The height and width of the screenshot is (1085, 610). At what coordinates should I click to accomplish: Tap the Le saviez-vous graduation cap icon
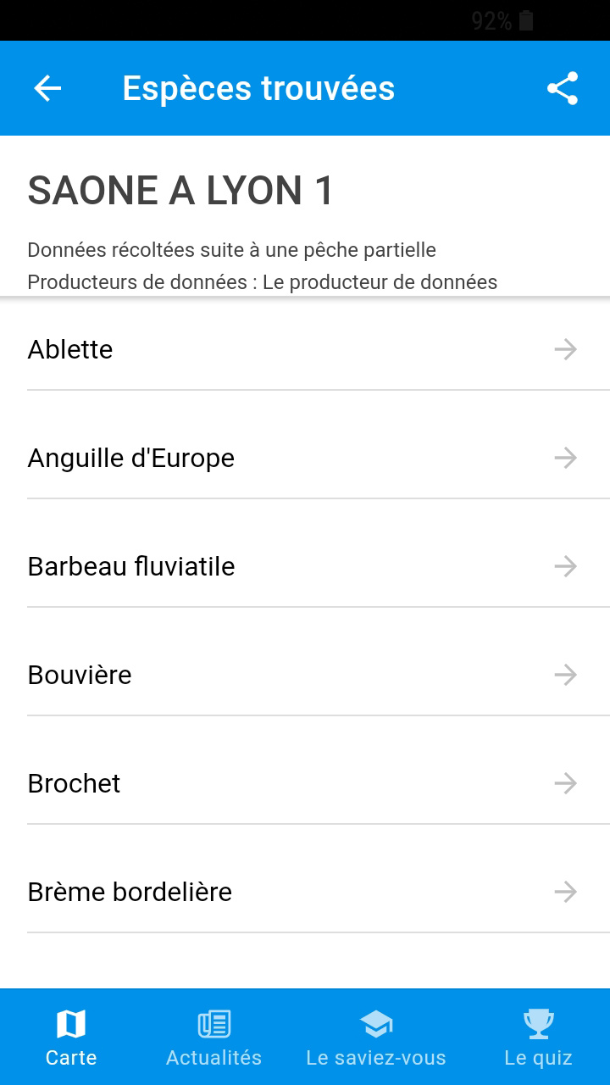376,1024
